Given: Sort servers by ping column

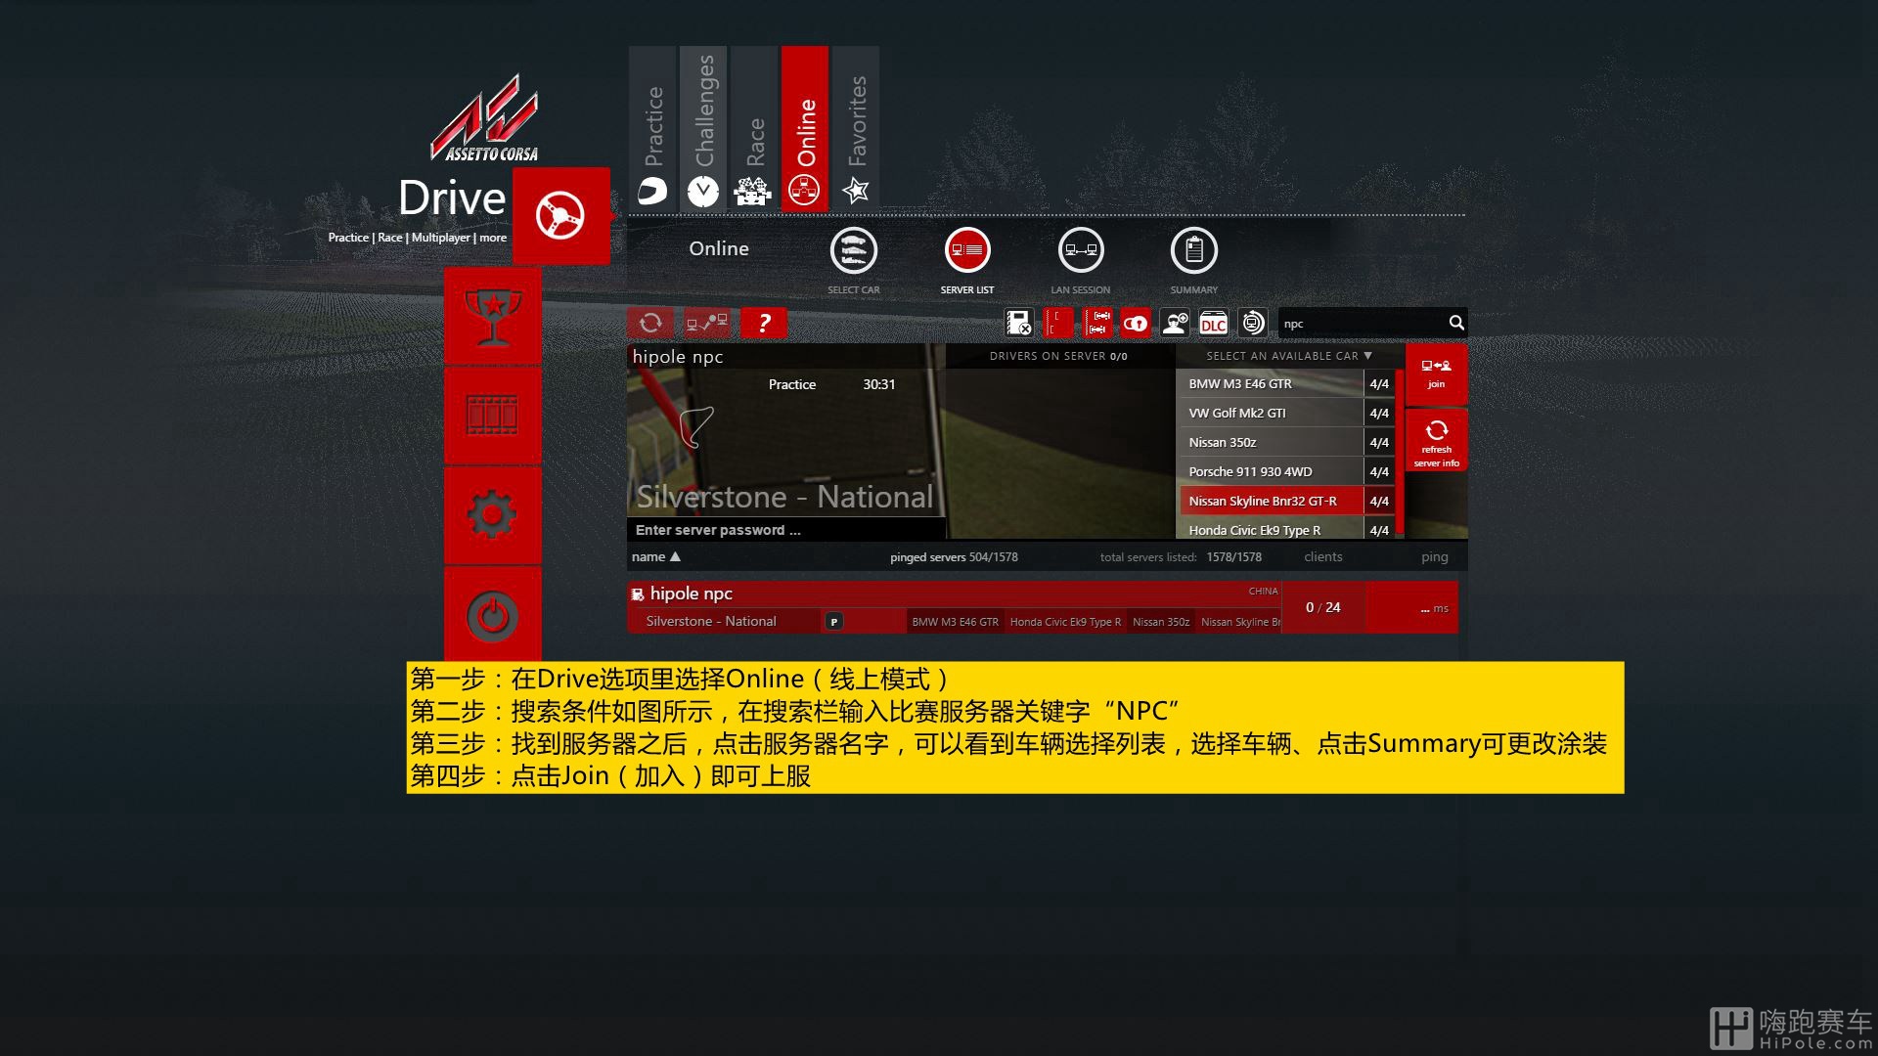Looking at the screenshot, I should click(x=1434, y=557).
